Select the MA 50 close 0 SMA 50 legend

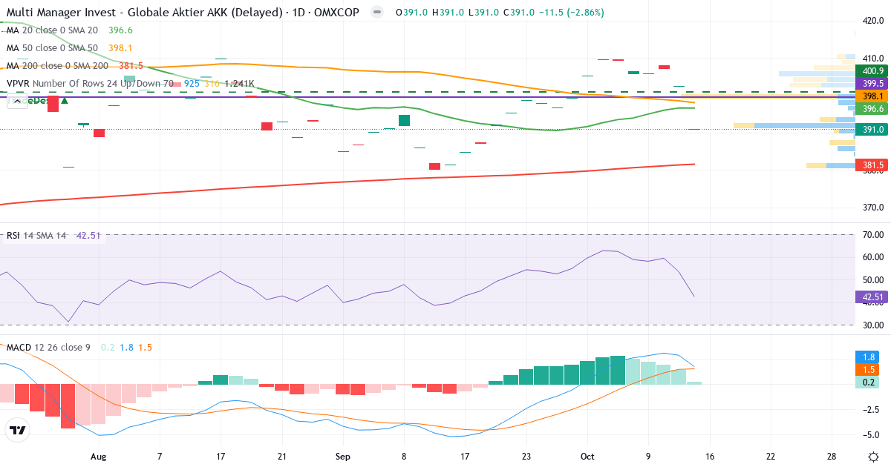point(53,48)
